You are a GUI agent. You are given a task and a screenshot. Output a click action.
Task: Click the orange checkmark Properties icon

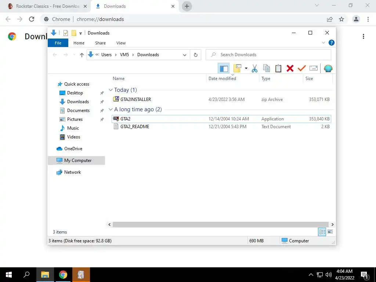click(x=302, y=69)
